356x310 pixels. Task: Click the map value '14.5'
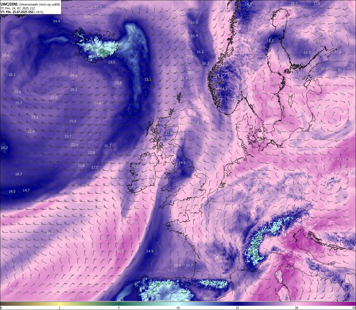point(12,192)
